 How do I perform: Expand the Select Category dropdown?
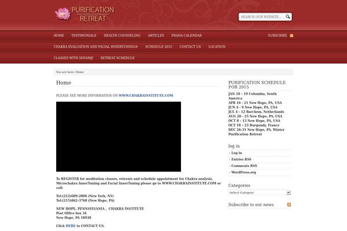pyautogui.click(x=259, y=192)
